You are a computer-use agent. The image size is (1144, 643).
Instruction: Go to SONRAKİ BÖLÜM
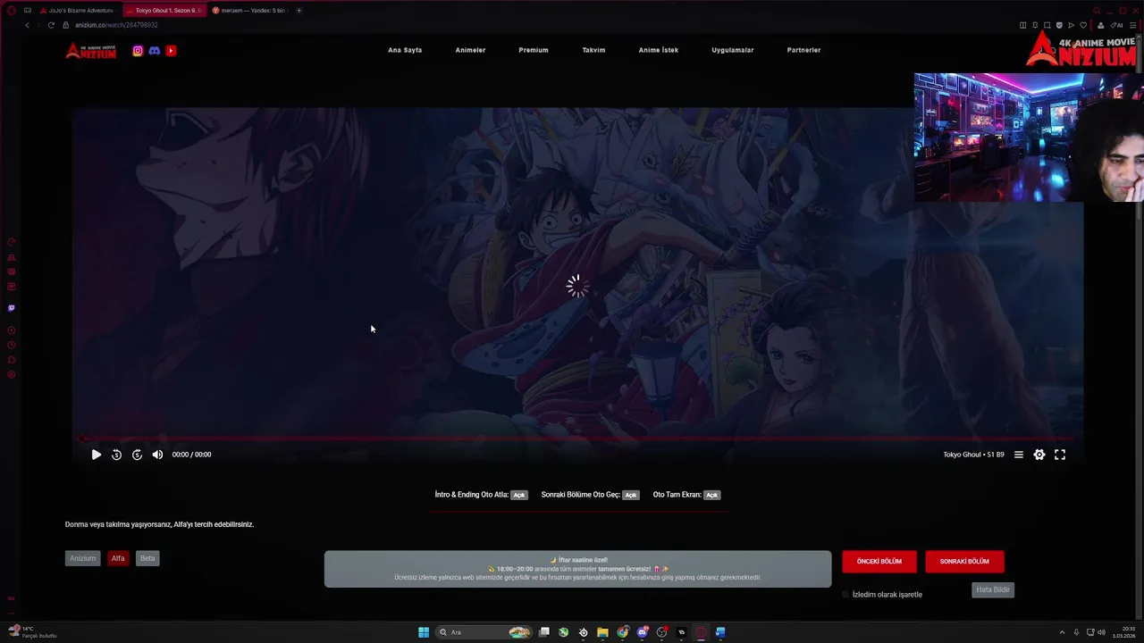click(964, 562)
